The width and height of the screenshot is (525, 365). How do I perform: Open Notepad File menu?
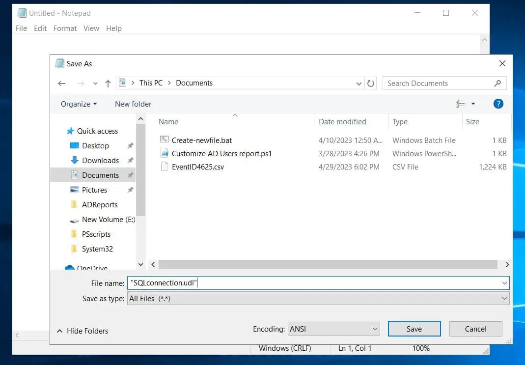click(21, 28)
